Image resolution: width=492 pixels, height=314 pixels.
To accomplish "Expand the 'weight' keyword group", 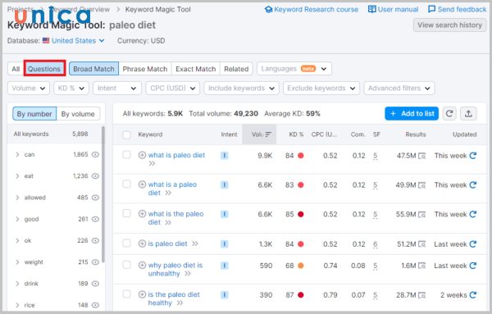I will [17, 262].
